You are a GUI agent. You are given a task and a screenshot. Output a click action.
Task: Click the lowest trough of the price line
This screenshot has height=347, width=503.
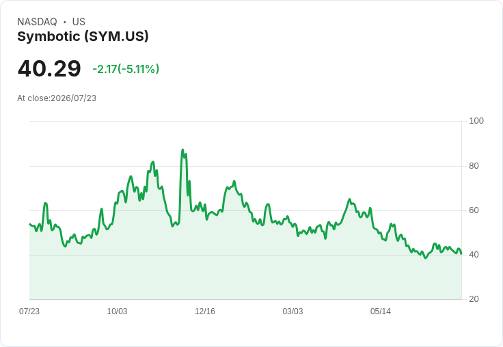point(426,258)
